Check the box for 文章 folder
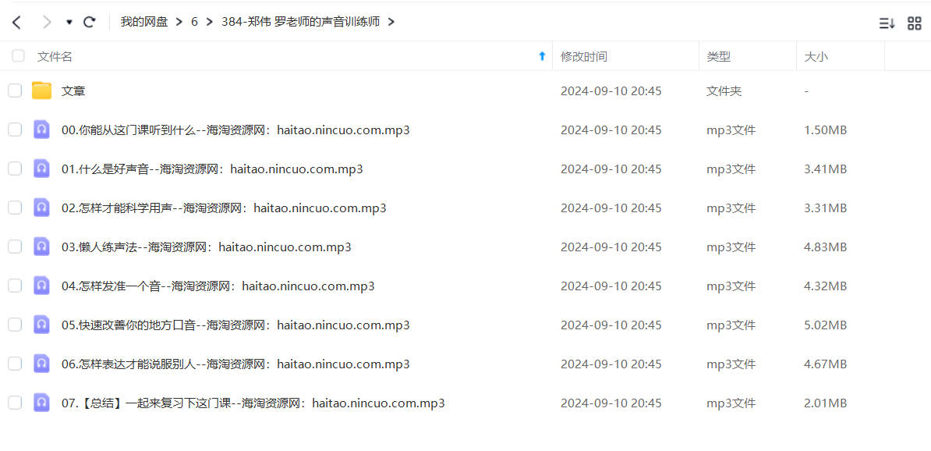The width and height of the screenshot is (931, 451). (x=15, y=91)
